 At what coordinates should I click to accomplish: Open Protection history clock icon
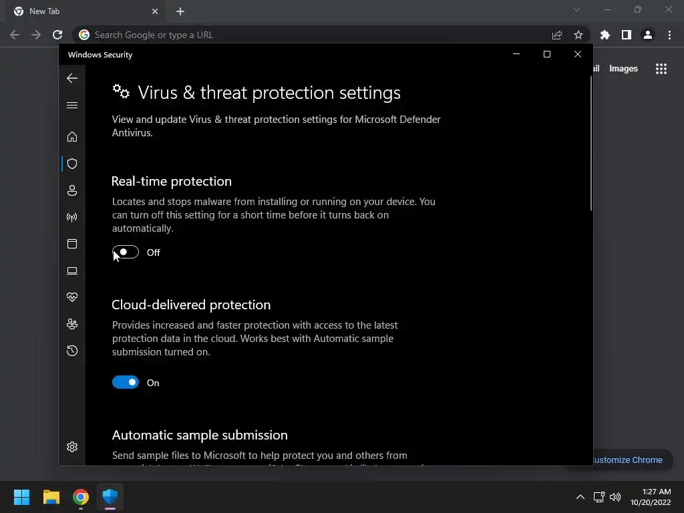(x=72, y=351)
